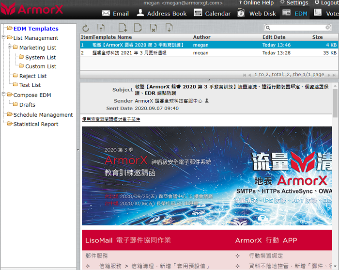This screenshot has width=339, height=270.
Task: Open Custom List folder
Action: [41, 66]
